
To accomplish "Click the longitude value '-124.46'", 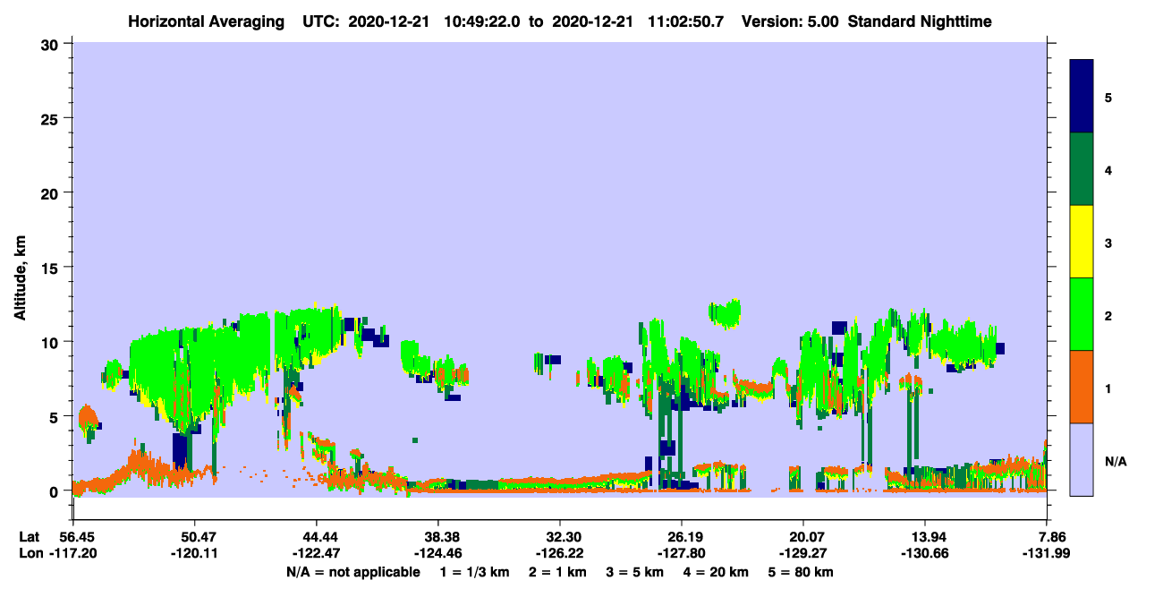I will pos(438,553).
